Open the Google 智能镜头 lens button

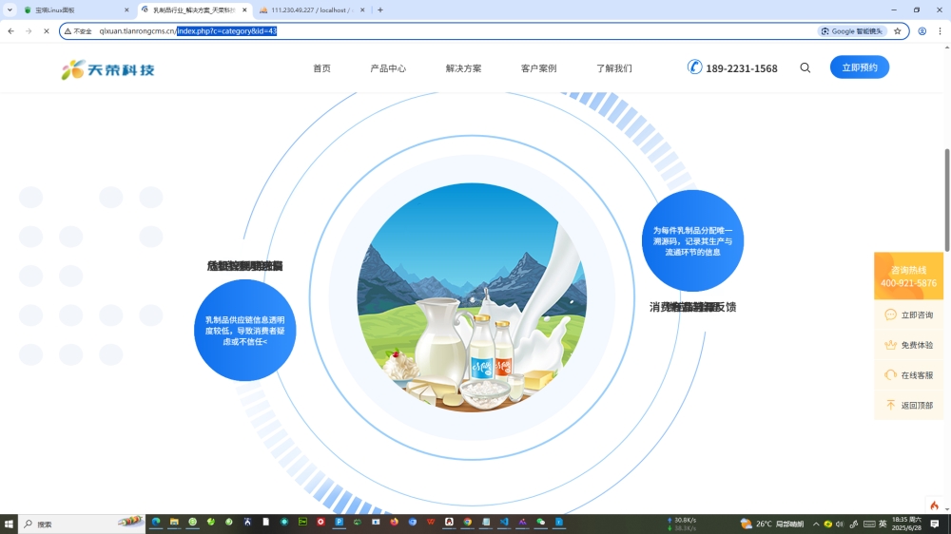tap(852, 31)
